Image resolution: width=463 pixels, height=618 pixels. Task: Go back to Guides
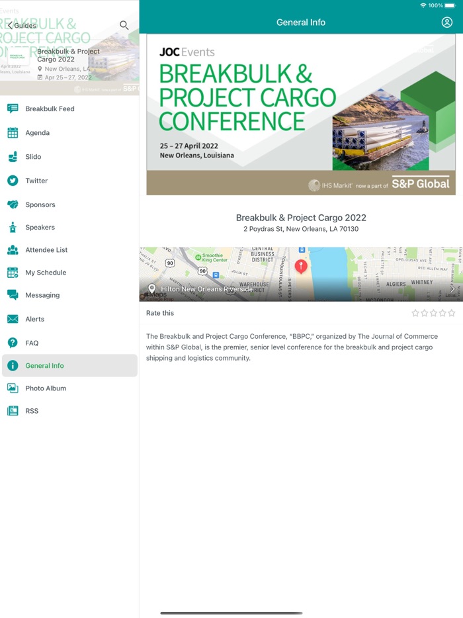tap(22, 26)
